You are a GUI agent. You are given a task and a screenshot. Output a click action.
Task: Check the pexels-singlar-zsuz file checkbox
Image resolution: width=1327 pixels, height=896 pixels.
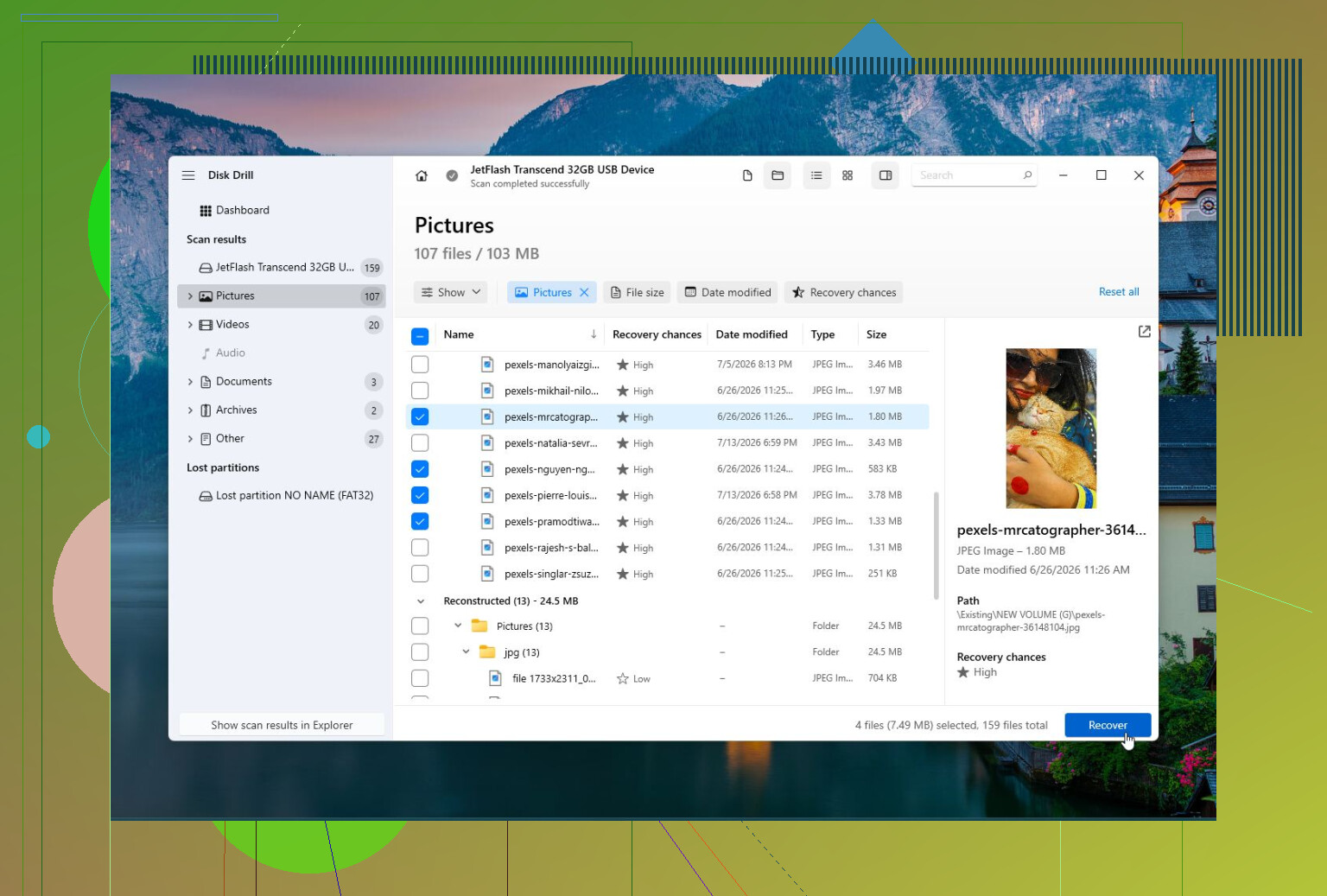click(420, 574)
